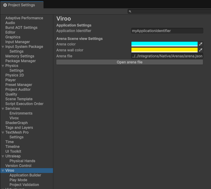Collapse the Input System Package group
Screen dimensions: 211x189
[3, 47]
